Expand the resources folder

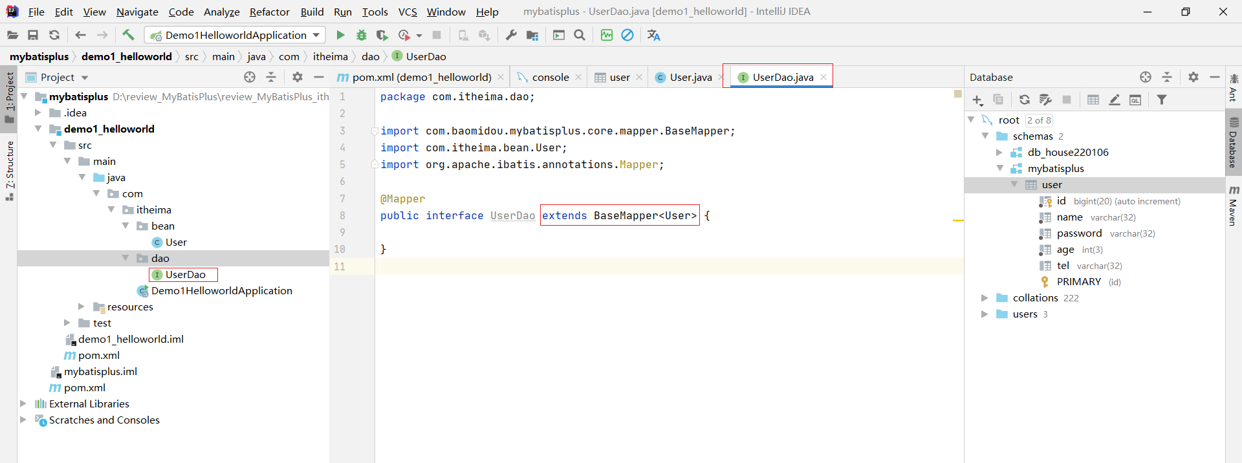tap(82, 307)
